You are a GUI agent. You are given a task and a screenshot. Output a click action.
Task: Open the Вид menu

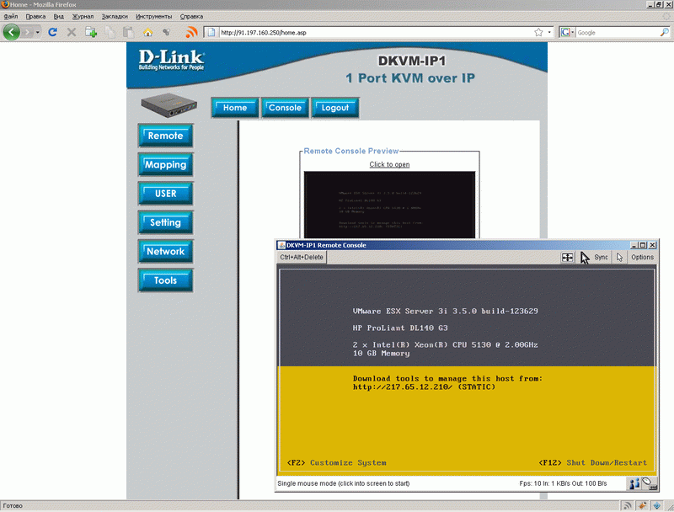pyautogui.click(x=58, y=16)
